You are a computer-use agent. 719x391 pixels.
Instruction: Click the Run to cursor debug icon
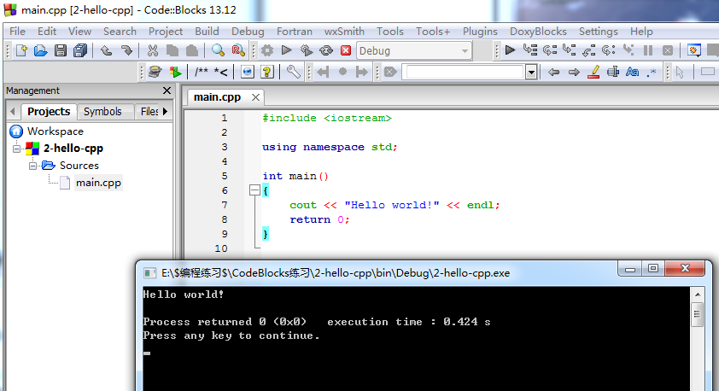point(530,50)
